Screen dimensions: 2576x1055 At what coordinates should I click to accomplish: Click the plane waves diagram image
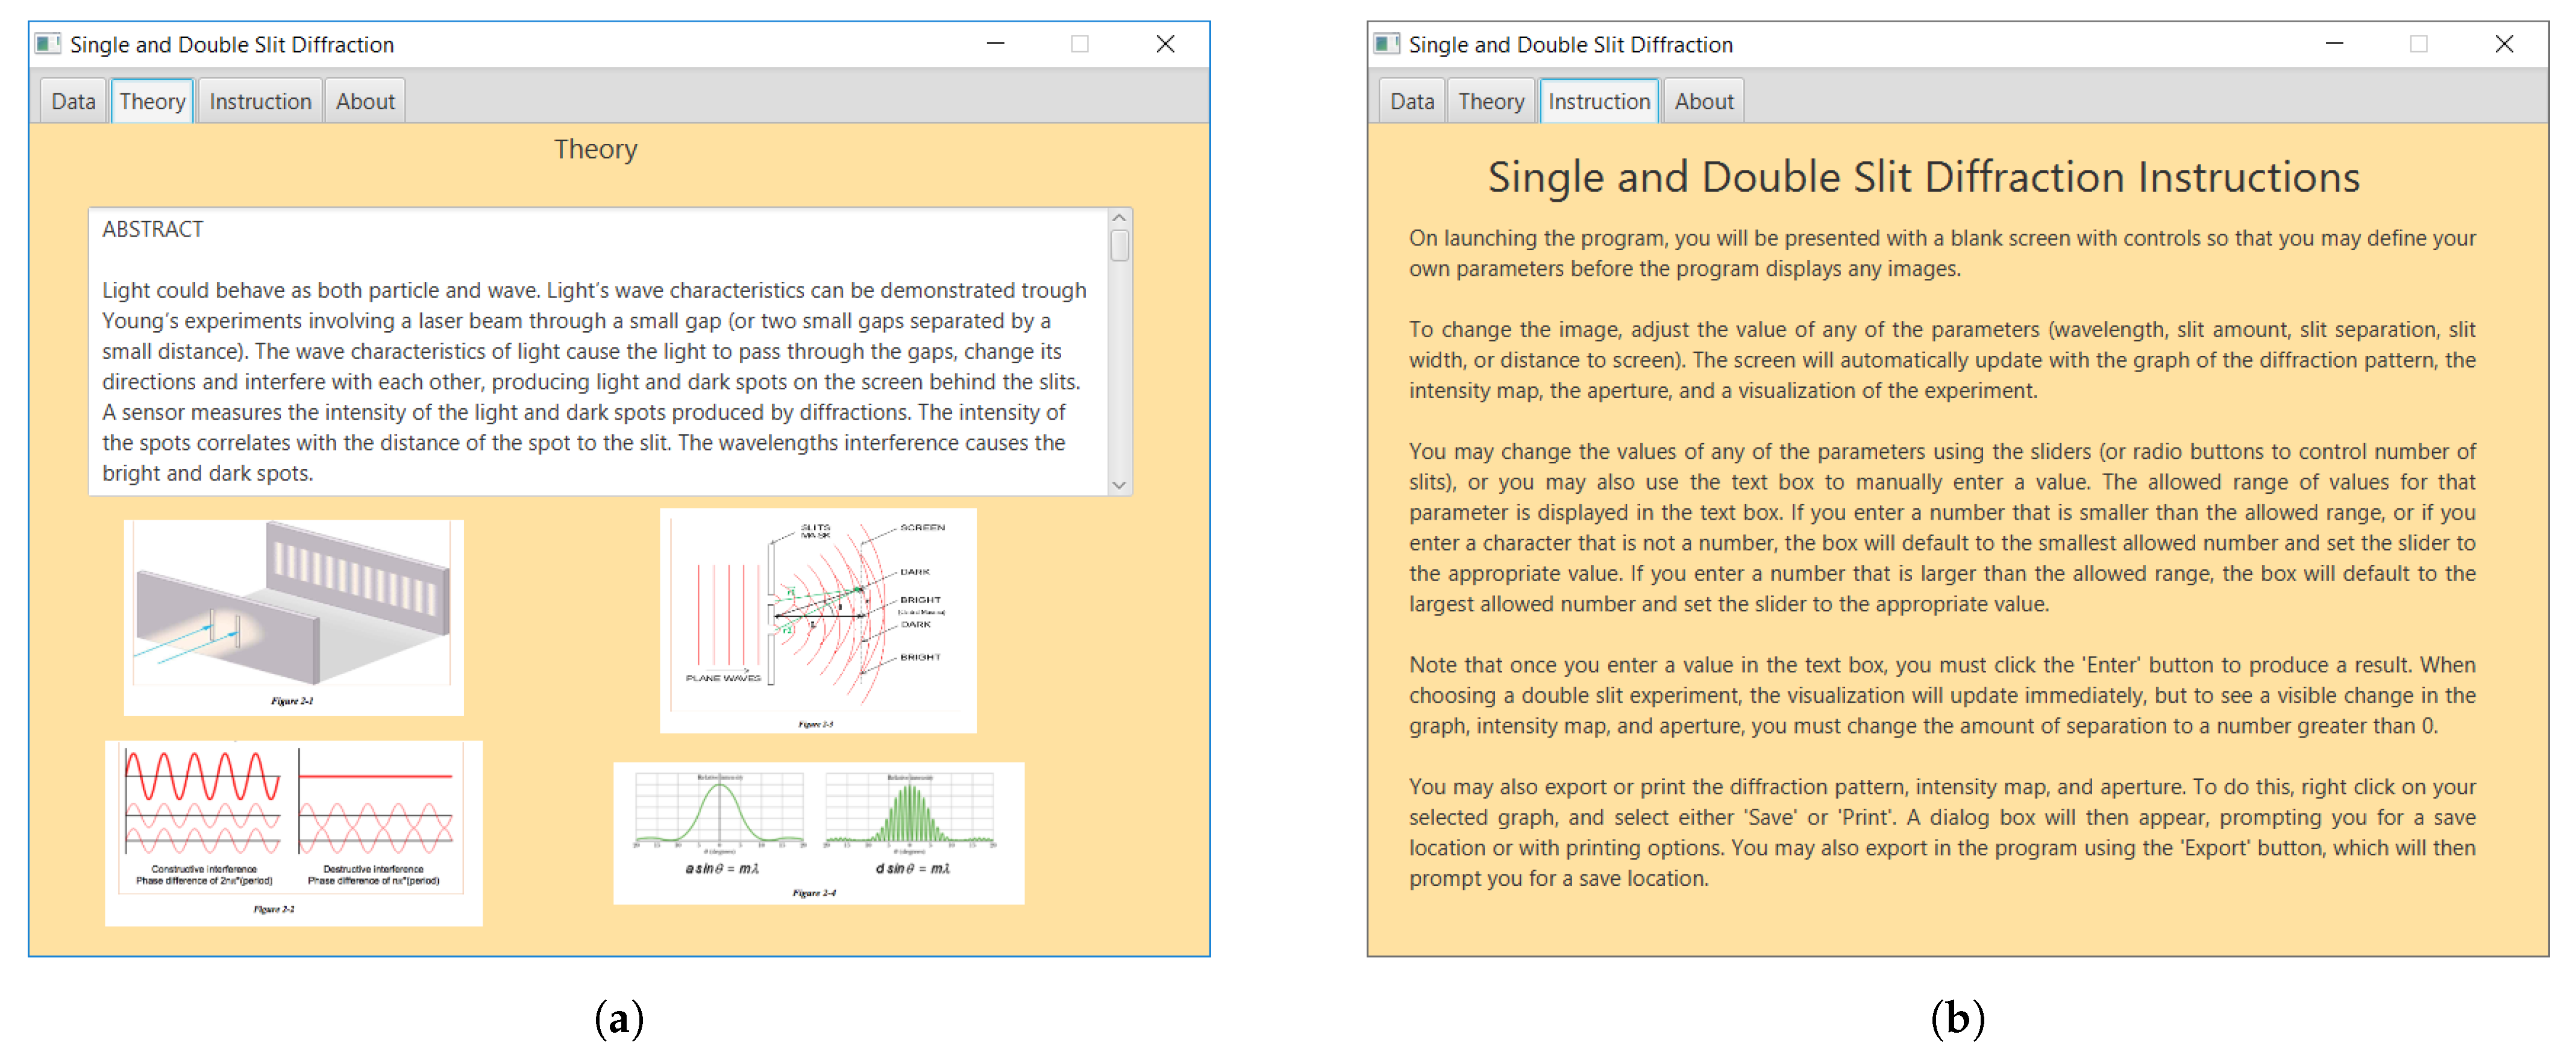click(x=817, y=620)
